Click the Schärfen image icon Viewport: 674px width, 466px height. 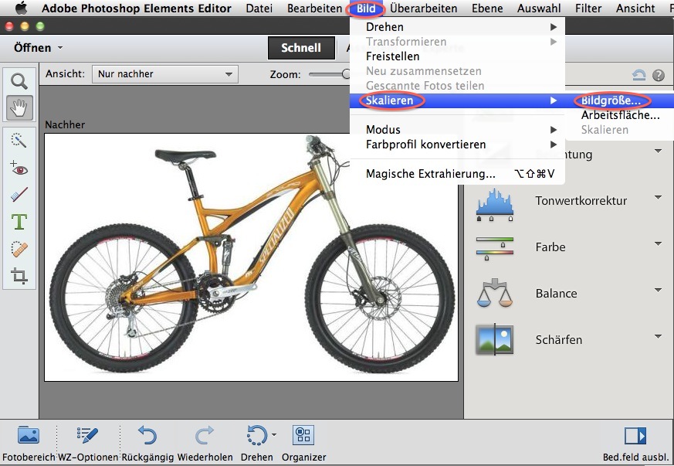point(495,339)
